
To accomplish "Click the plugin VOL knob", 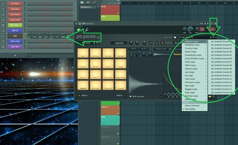I will (190, 29).
